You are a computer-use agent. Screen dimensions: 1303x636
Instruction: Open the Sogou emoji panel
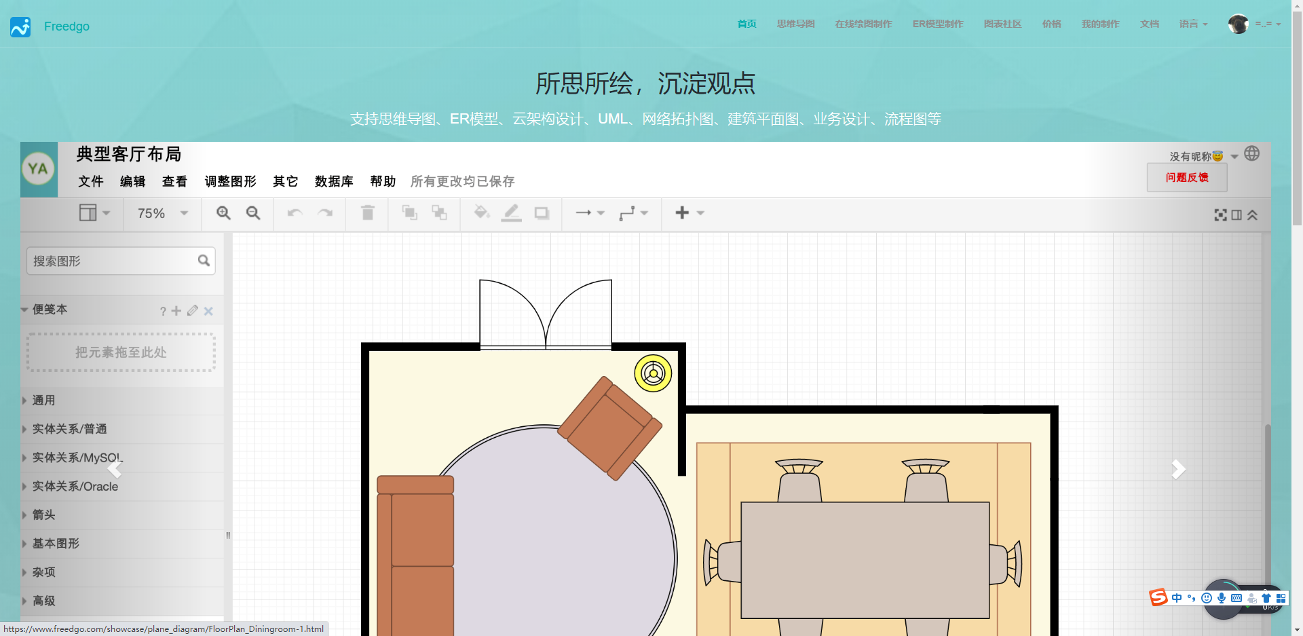tap(1207, 598)
